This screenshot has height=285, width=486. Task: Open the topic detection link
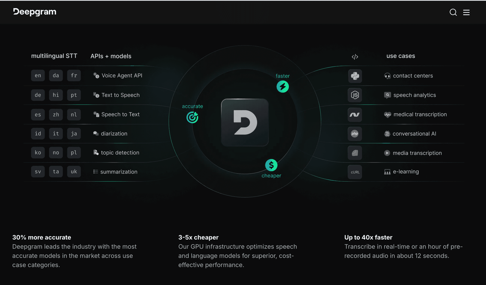click(120, 153)
